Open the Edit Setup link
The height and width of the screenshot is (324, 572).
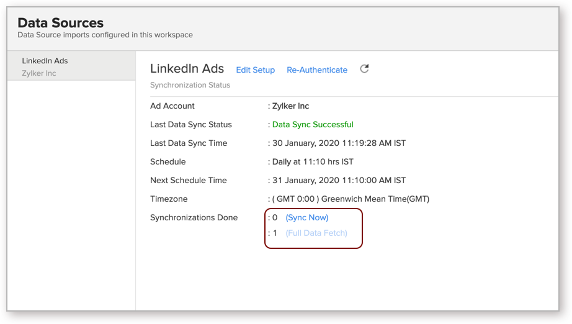256,70
